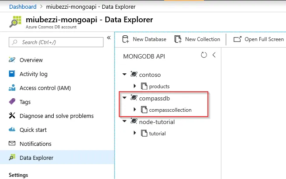Click the compassdb database icon

pyautogui.click(x=134, y=97)
